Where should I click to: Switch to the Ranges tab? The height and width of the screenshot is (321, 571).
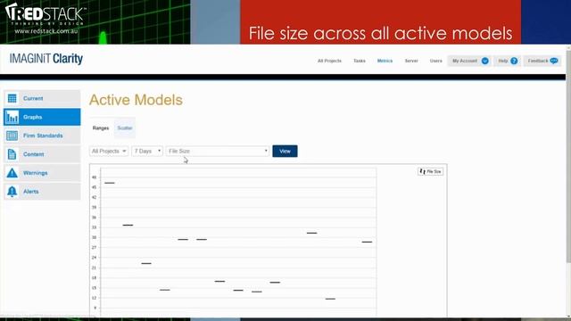[101, 128]
